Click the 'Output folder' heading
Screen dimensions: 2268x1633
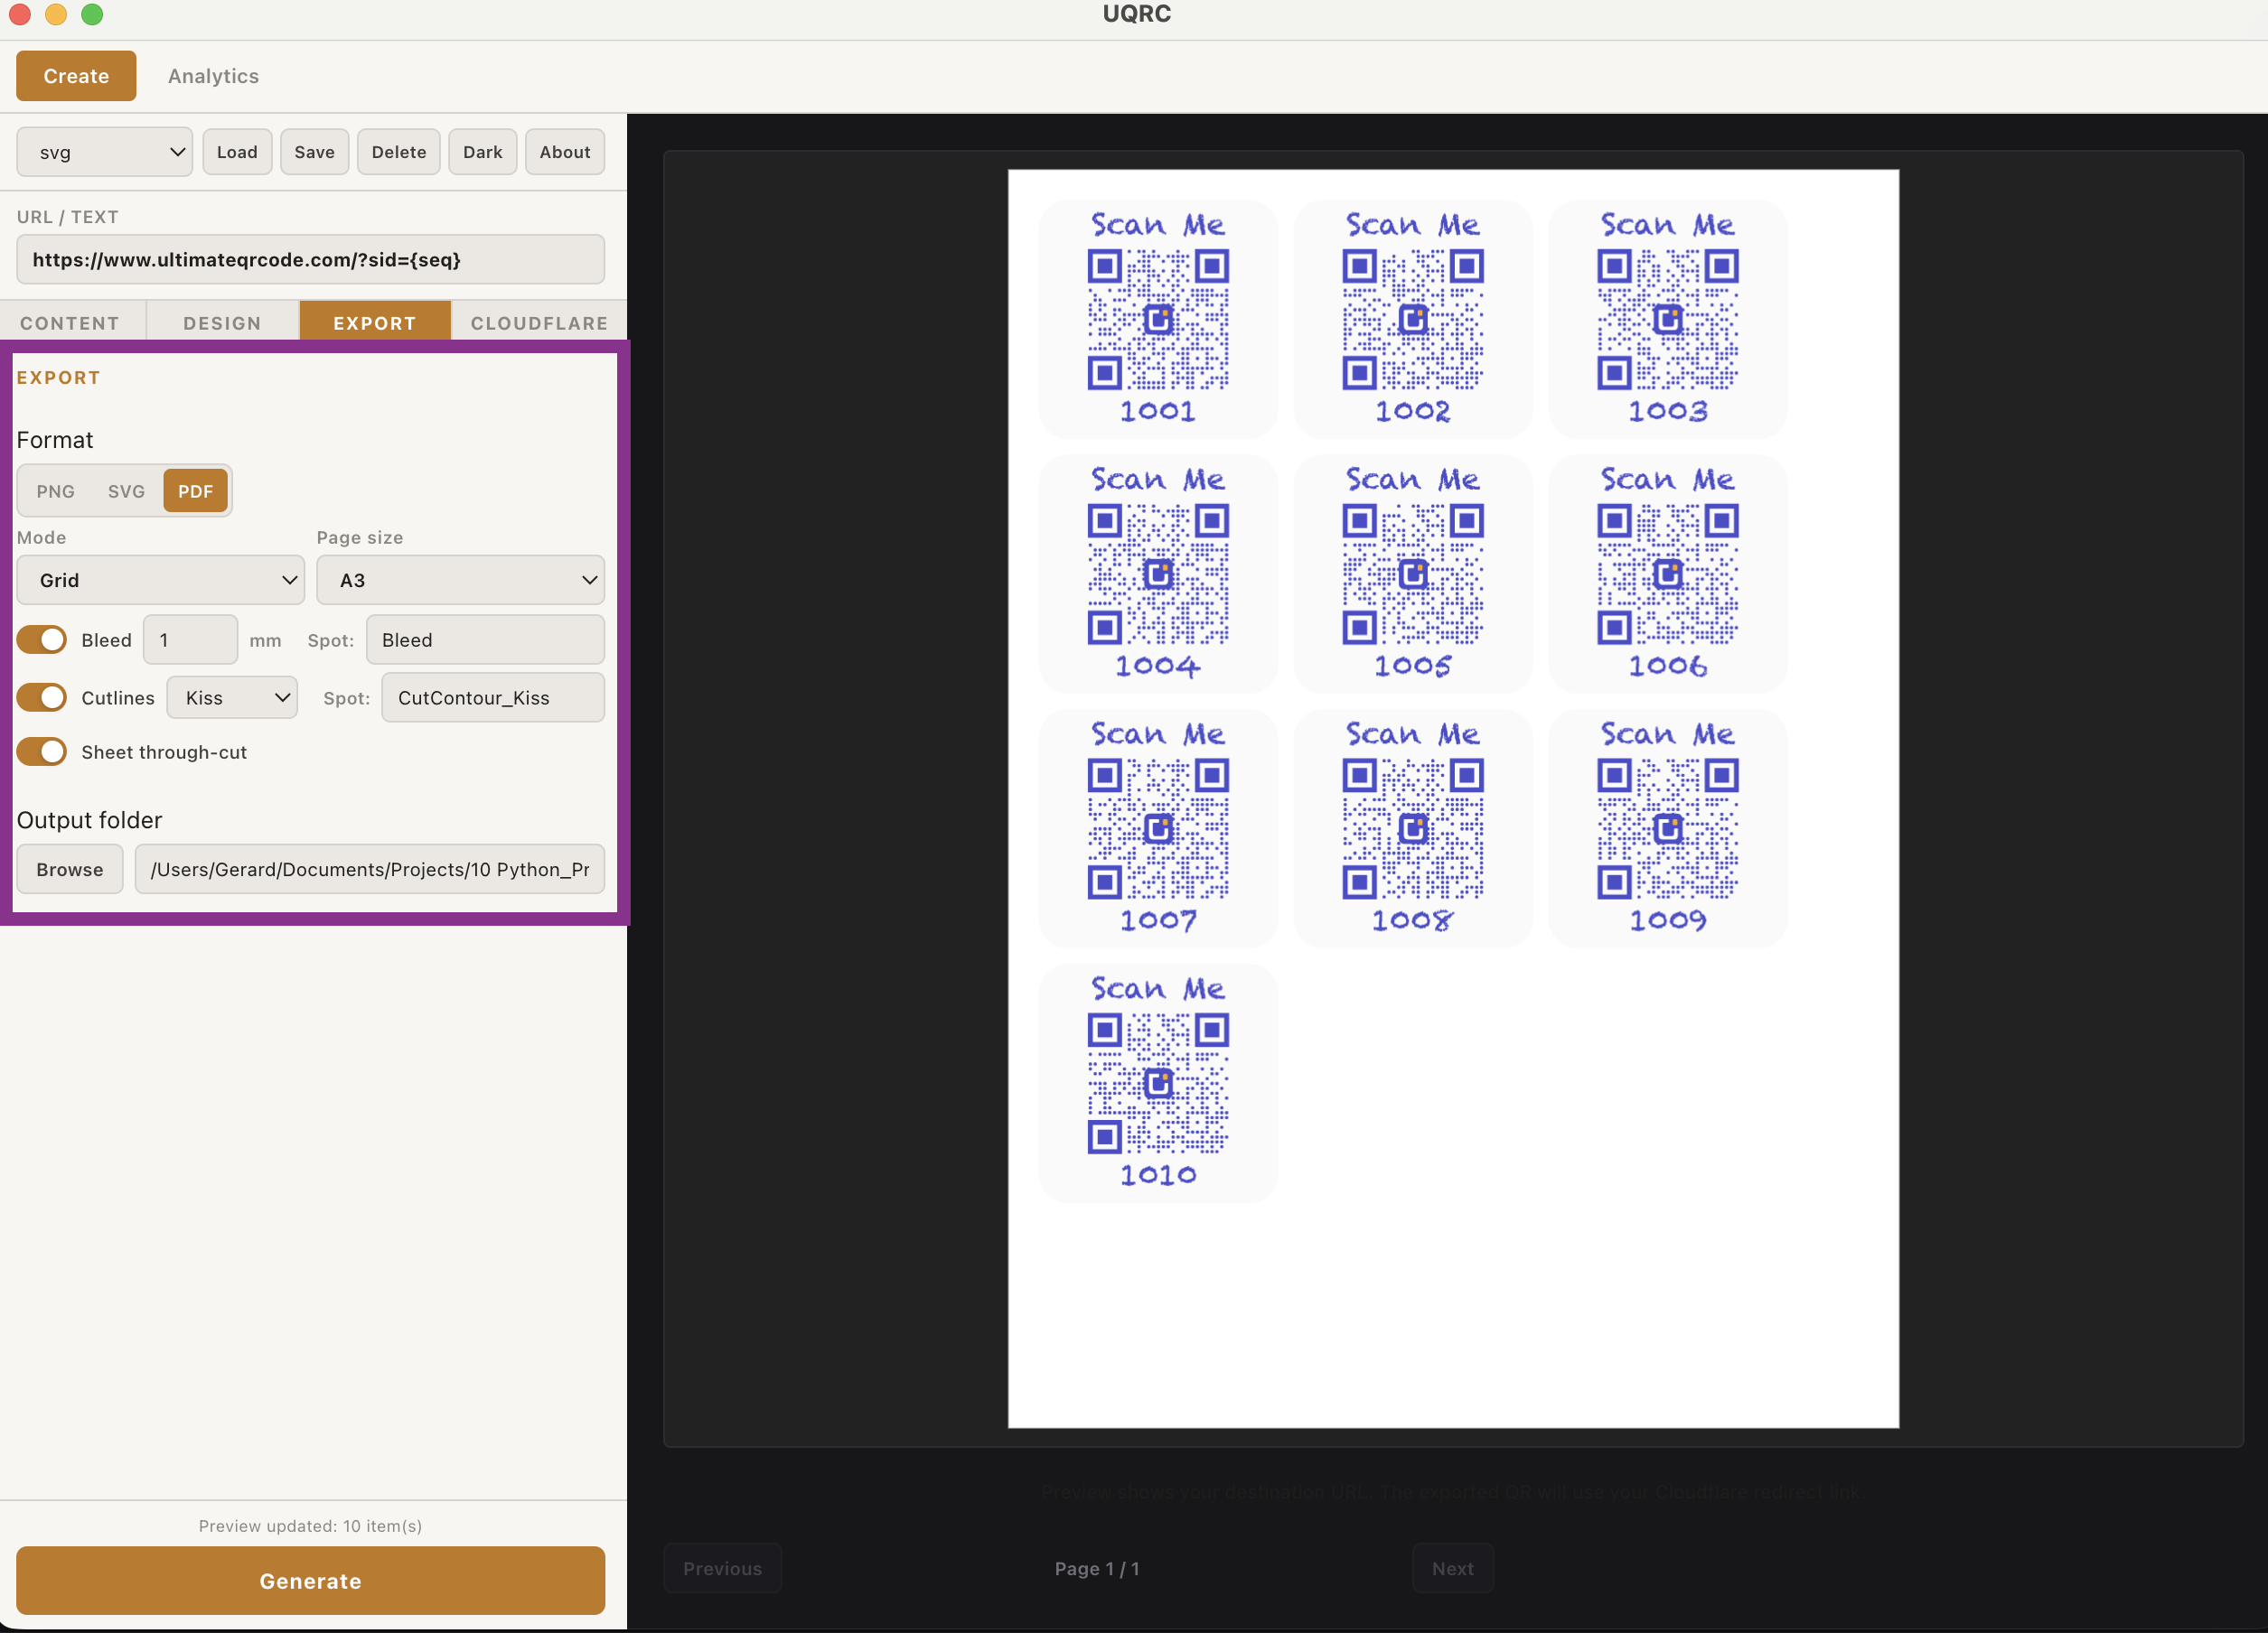point(89,820)
